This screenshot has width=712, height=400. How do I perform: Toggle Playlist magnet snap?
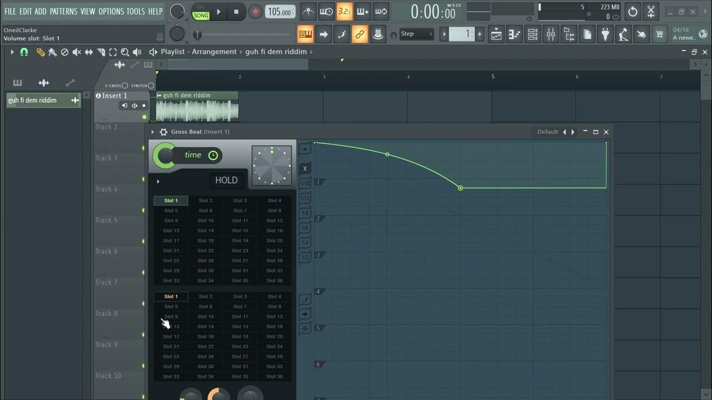[x=24, y=52]
